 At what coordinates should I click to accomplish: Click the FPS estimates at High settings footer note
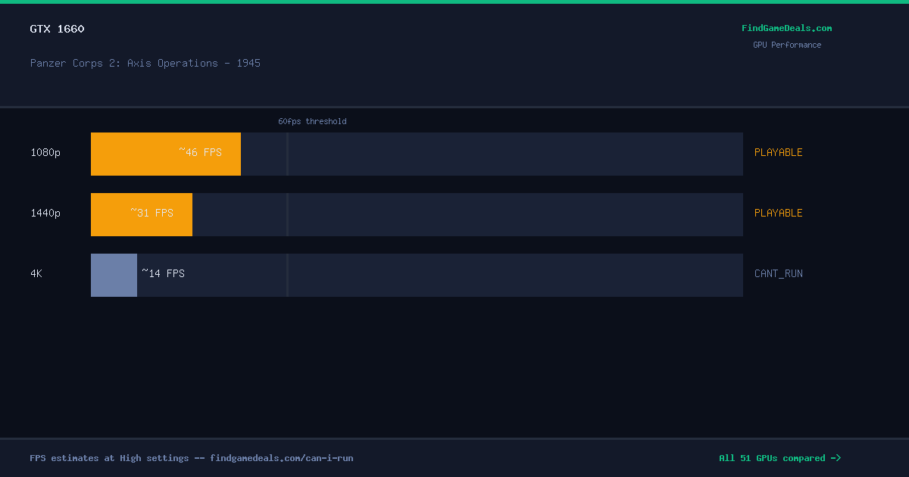click(x=192, y=458)
